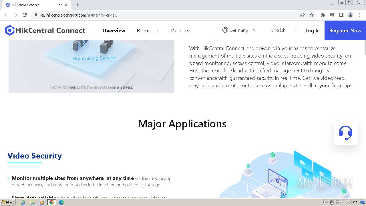Open the English language dropdown
The image size is (366, 206).
pos(285,30)
